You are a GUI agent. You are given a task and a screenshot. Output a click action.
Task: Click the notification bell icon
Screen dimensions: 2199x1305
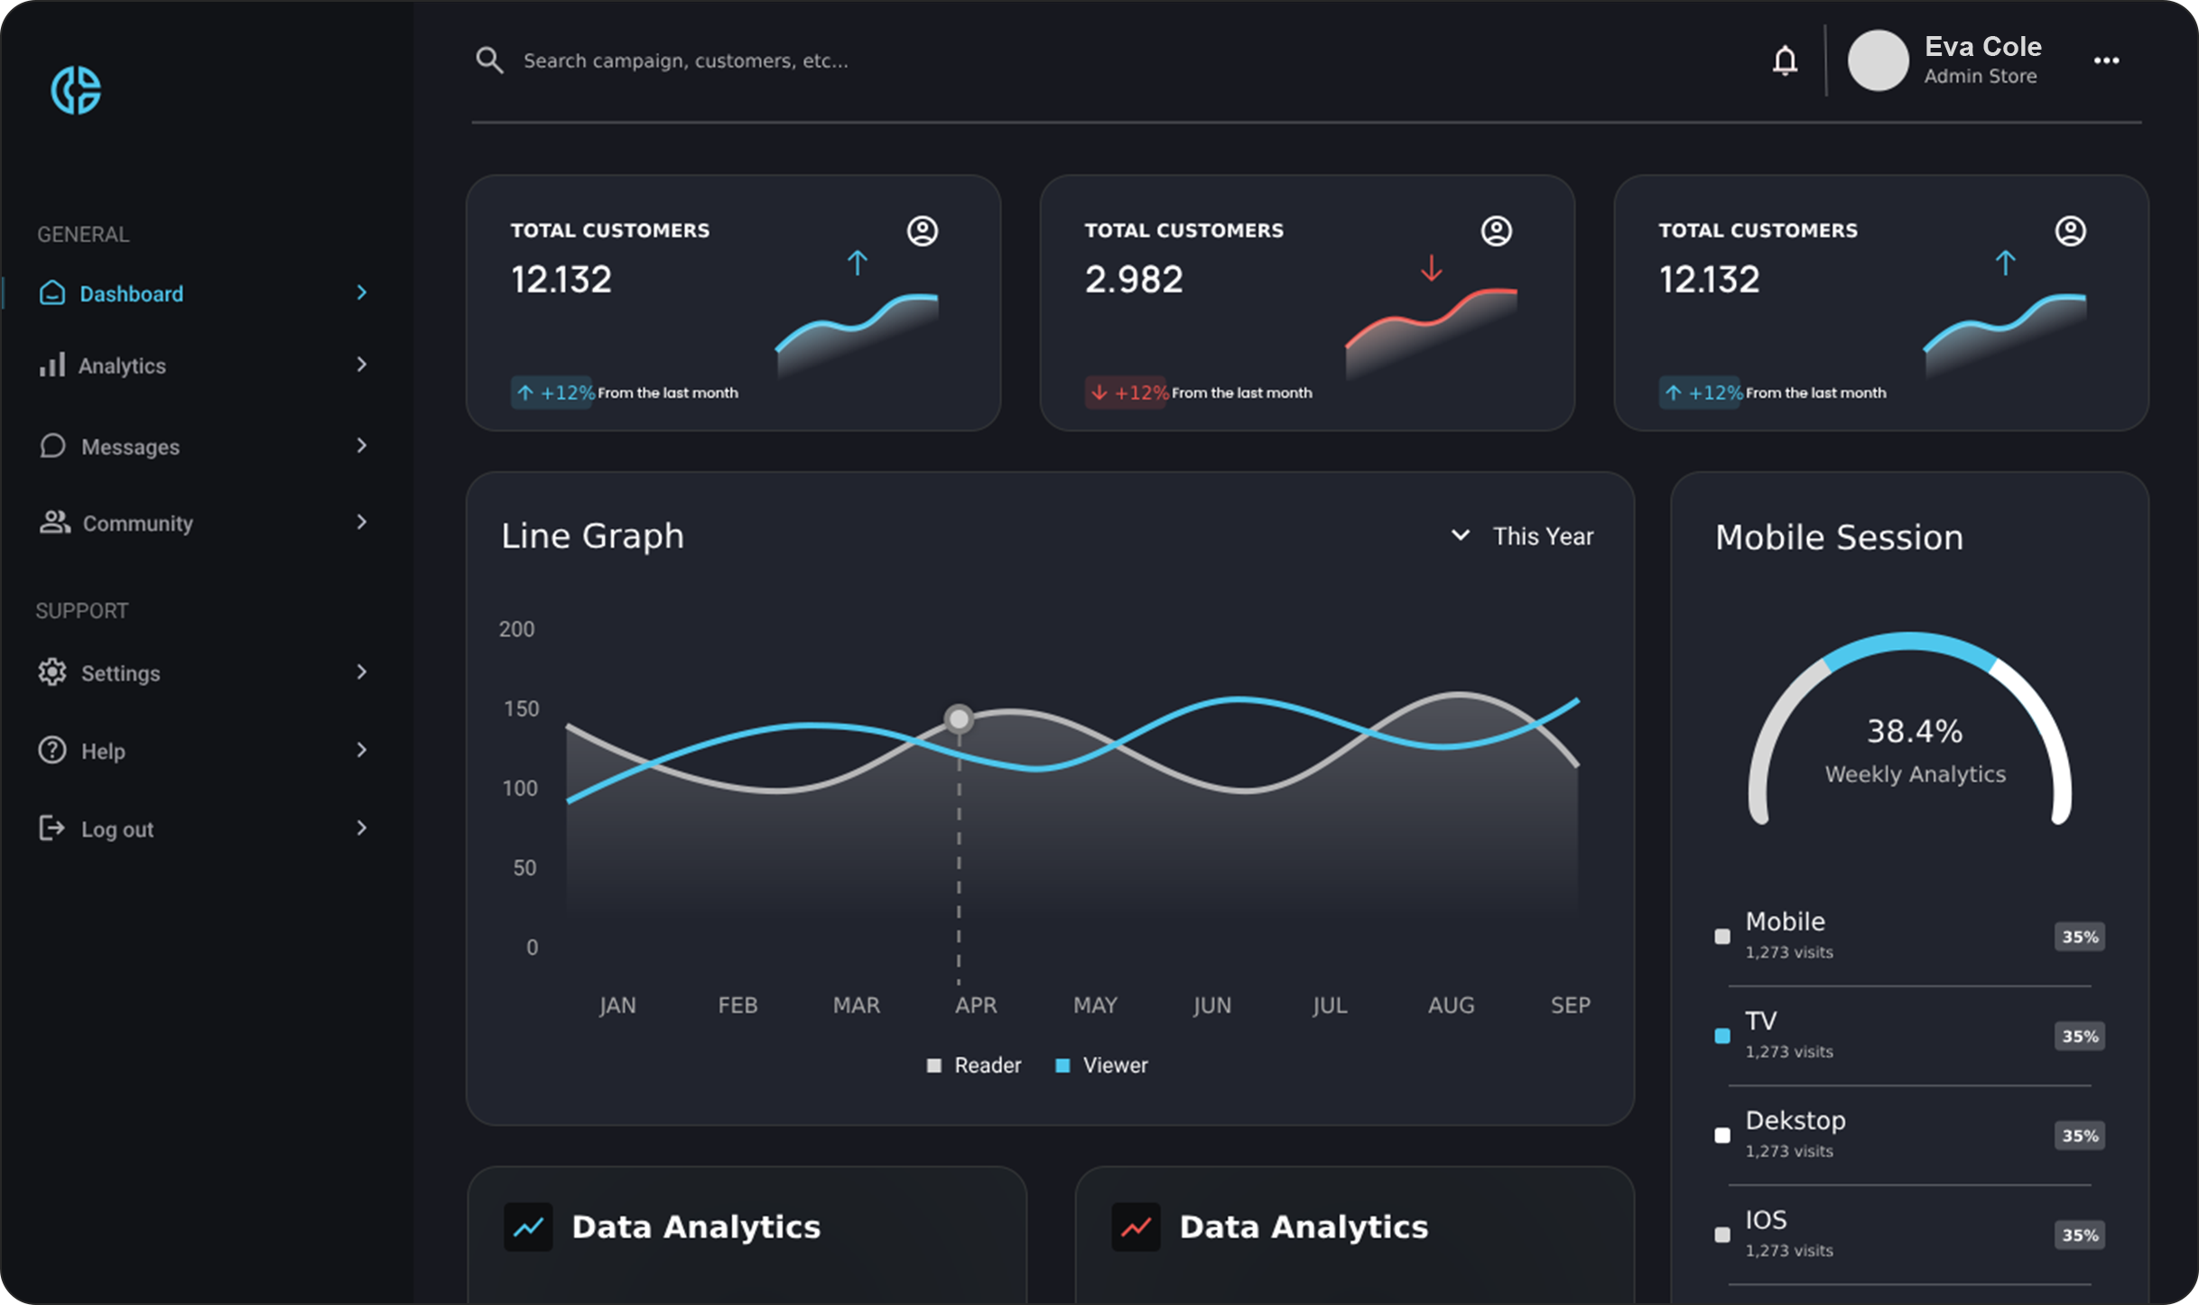click(x=1785, y=60)
